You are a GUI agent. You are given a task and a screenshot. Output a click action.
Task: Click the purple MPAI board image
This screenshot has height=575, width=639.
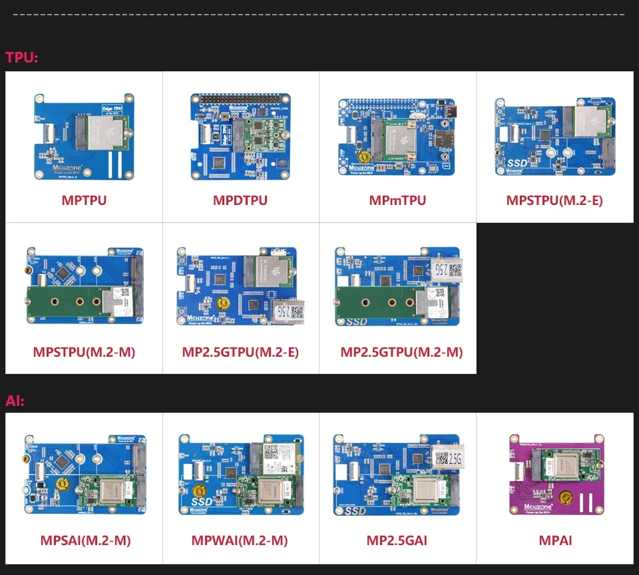click(x=554, y=475)
